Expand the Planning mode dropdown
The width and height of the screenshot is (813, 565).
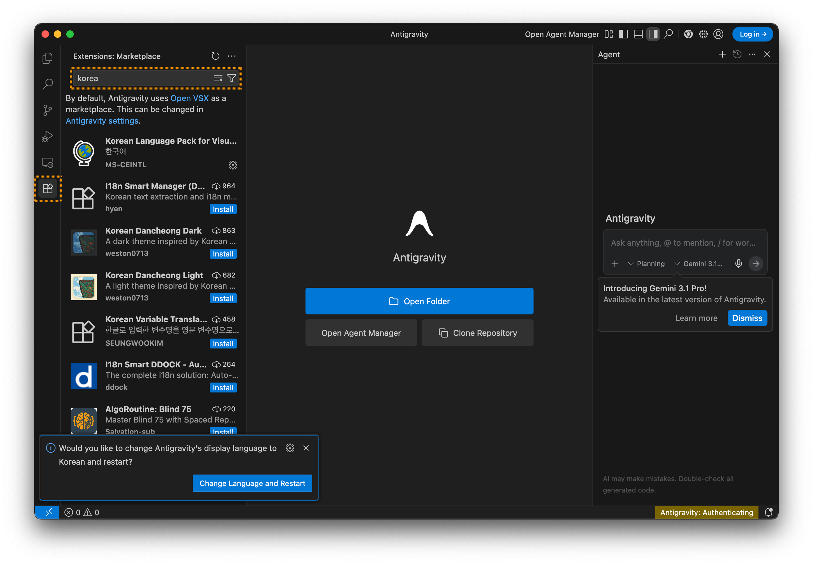point(646,264)
